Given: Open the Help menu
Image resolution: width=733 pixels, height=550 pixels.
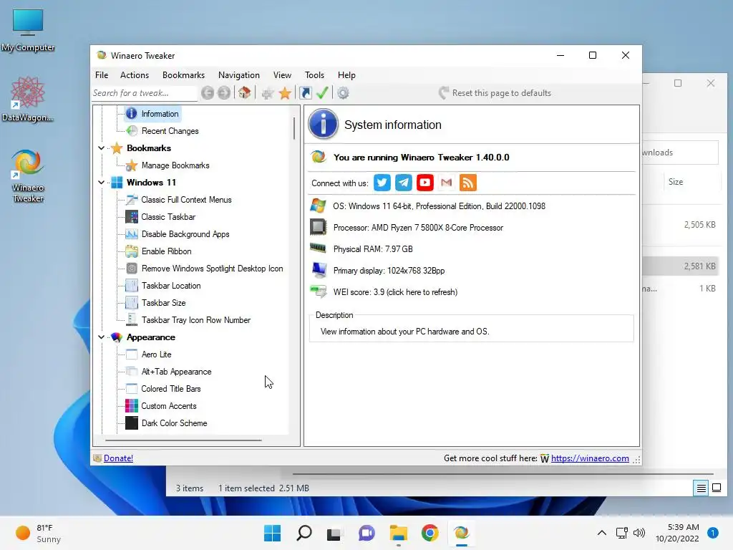Looking at the screenshot, I should 346,74.
